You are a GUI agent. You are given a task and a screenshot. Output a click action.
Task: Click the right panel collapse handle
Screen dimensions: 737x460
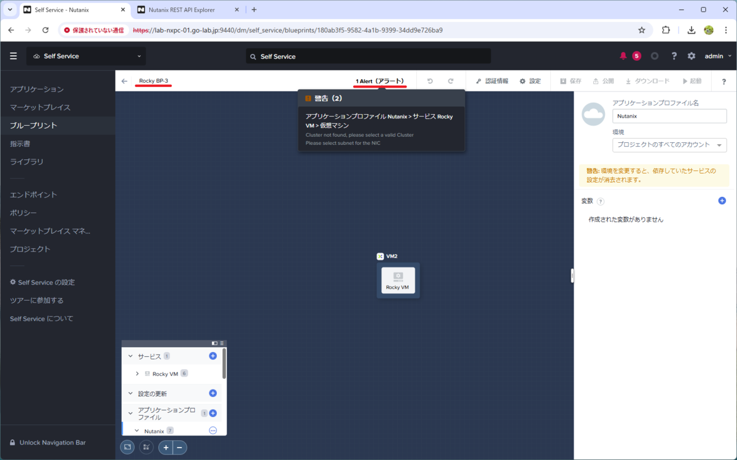(x=572, y=276)
